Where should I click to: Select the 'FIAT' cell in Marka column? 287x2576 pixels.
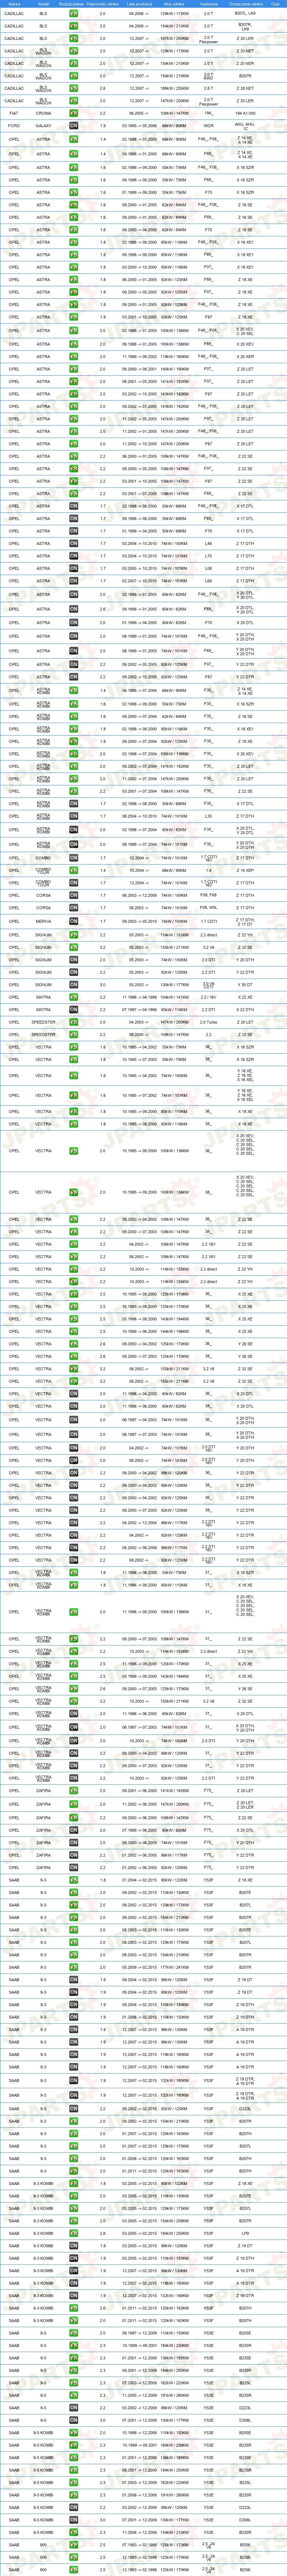pyautogui.click(x=14, y=113)
